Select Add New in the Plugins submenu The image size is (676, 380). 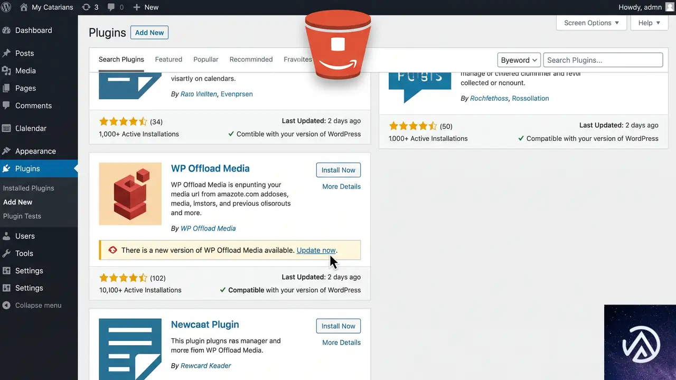point(18,202)
